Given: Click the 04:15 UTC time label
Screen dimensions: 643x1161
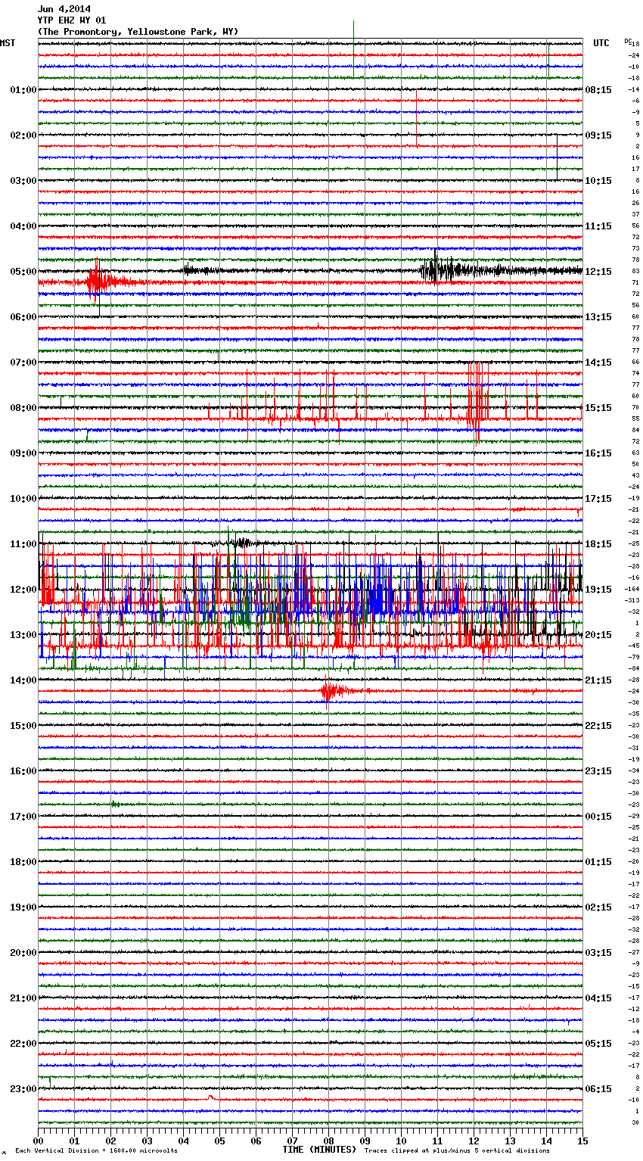Looking at the screenshot, I should point(598,998).
